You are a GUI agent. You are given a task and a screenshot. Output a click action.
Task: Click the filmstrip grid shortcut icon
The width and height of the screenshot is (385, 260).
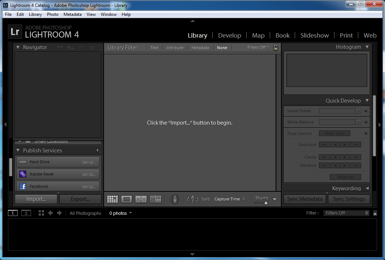click(x=41, y=213)
